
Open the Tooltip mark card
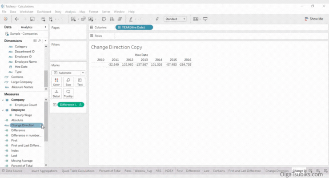click(x=68, y=93)
